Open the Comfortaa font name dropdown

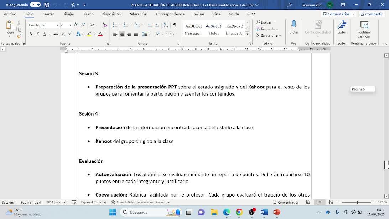pyautogui.click(x=58, y=25)
